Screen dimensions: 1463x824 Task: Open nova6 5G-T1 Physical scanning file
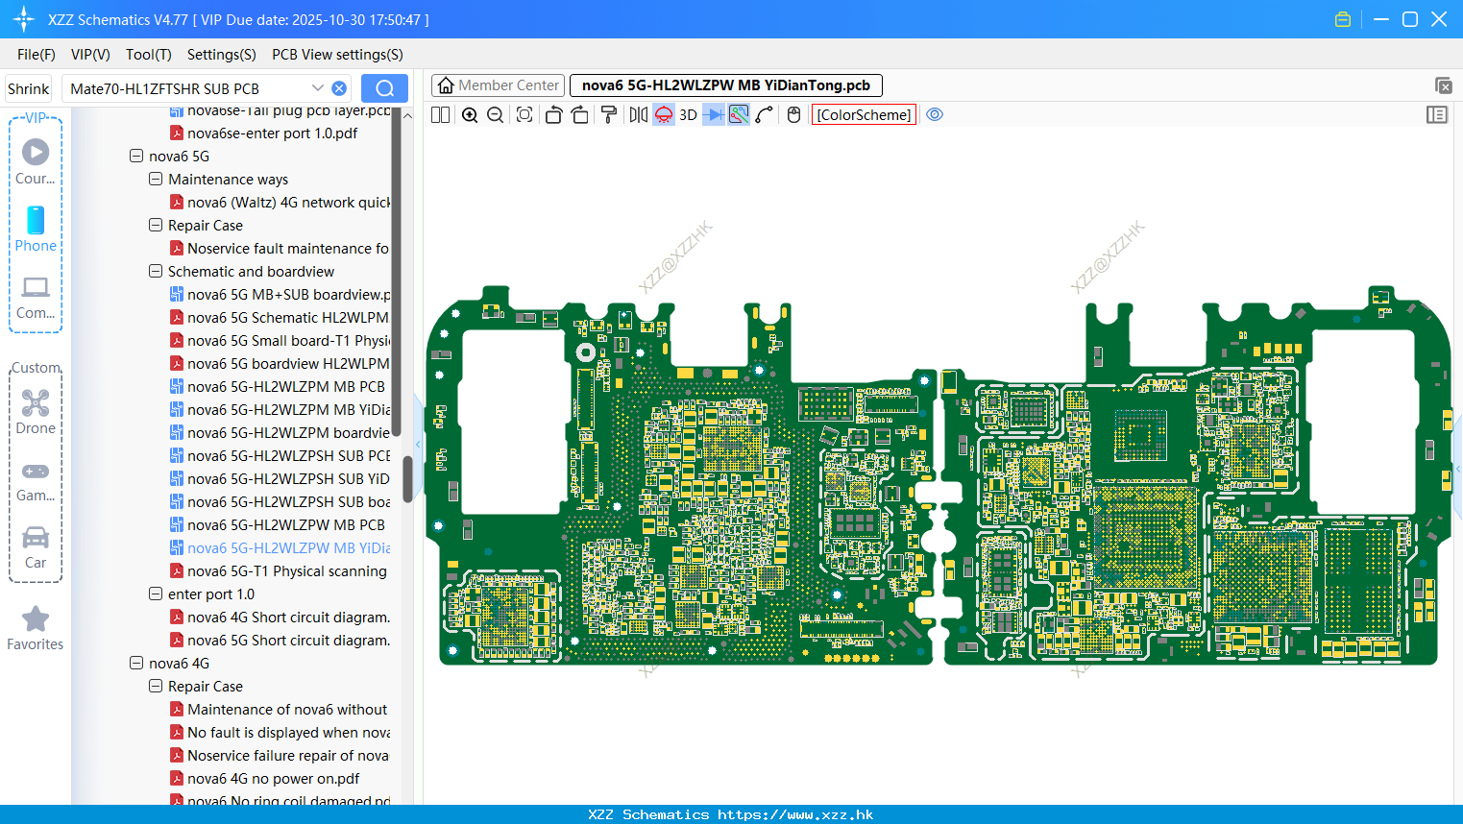coord(279,570)
